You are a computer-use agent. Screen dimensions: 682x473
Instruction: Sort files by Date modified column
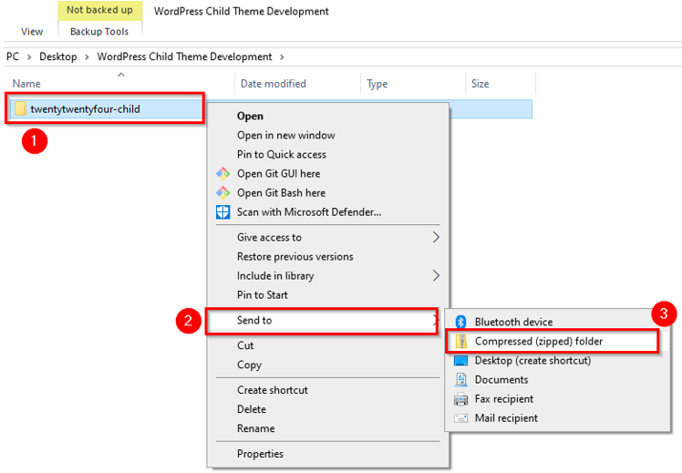(x=274, y=84)
